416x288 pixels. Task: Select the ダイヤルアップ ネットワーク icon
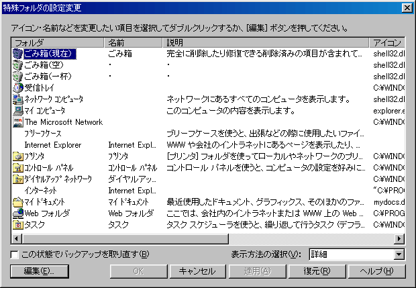coord(17,179)
